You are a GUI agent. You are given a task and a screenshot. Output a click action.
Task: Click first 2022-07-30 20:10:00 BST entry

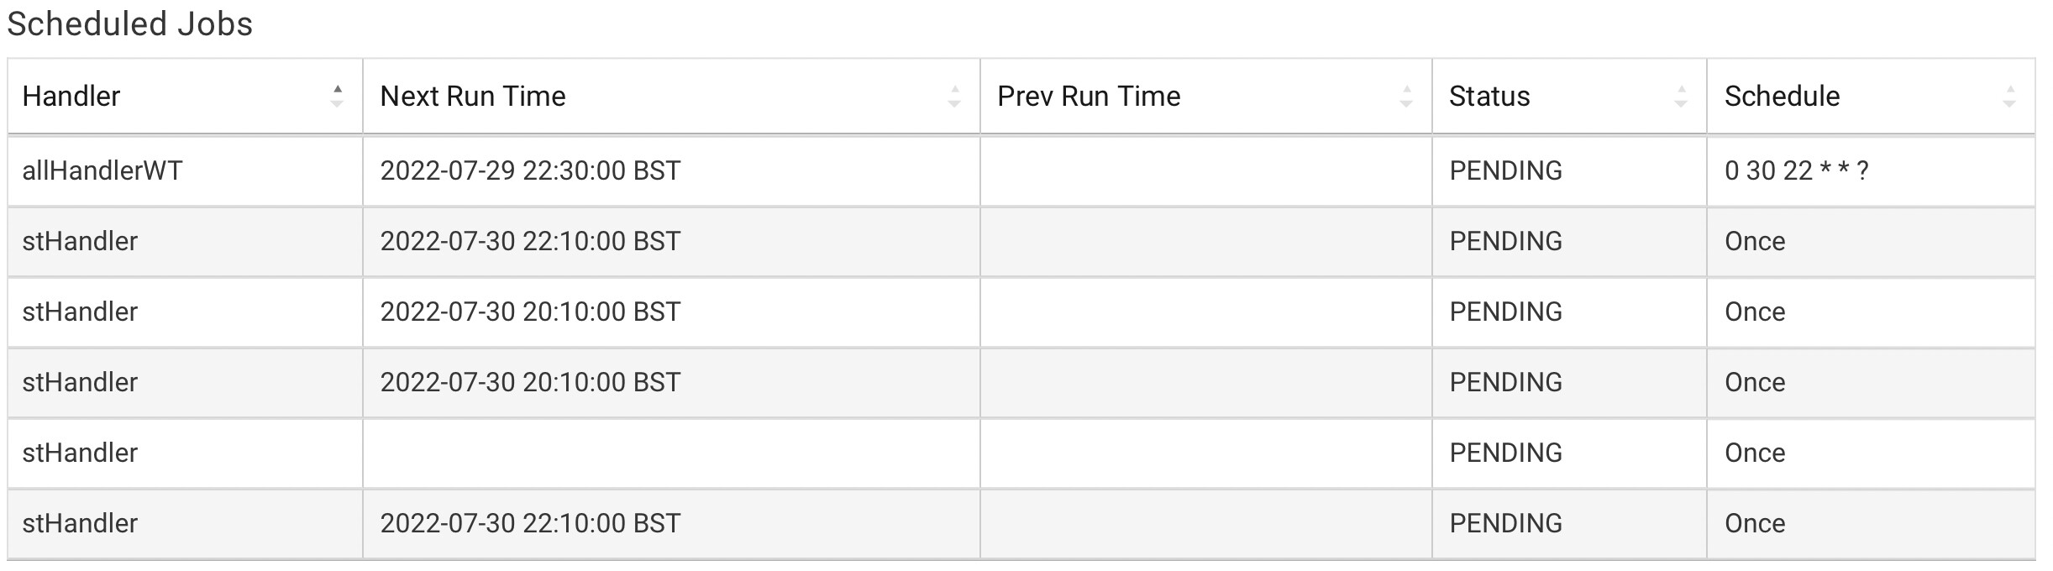(x=530, y=312)
